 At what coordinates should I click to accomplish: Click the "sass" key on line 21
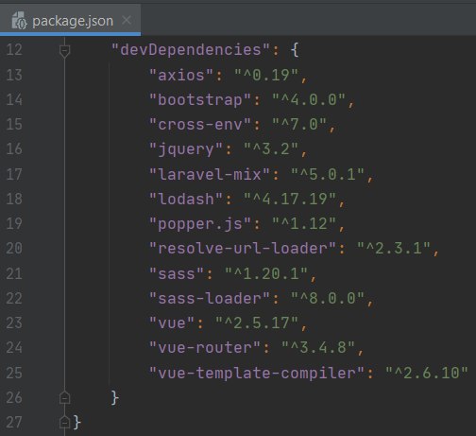pyautogui.click(x=177, y=273)
